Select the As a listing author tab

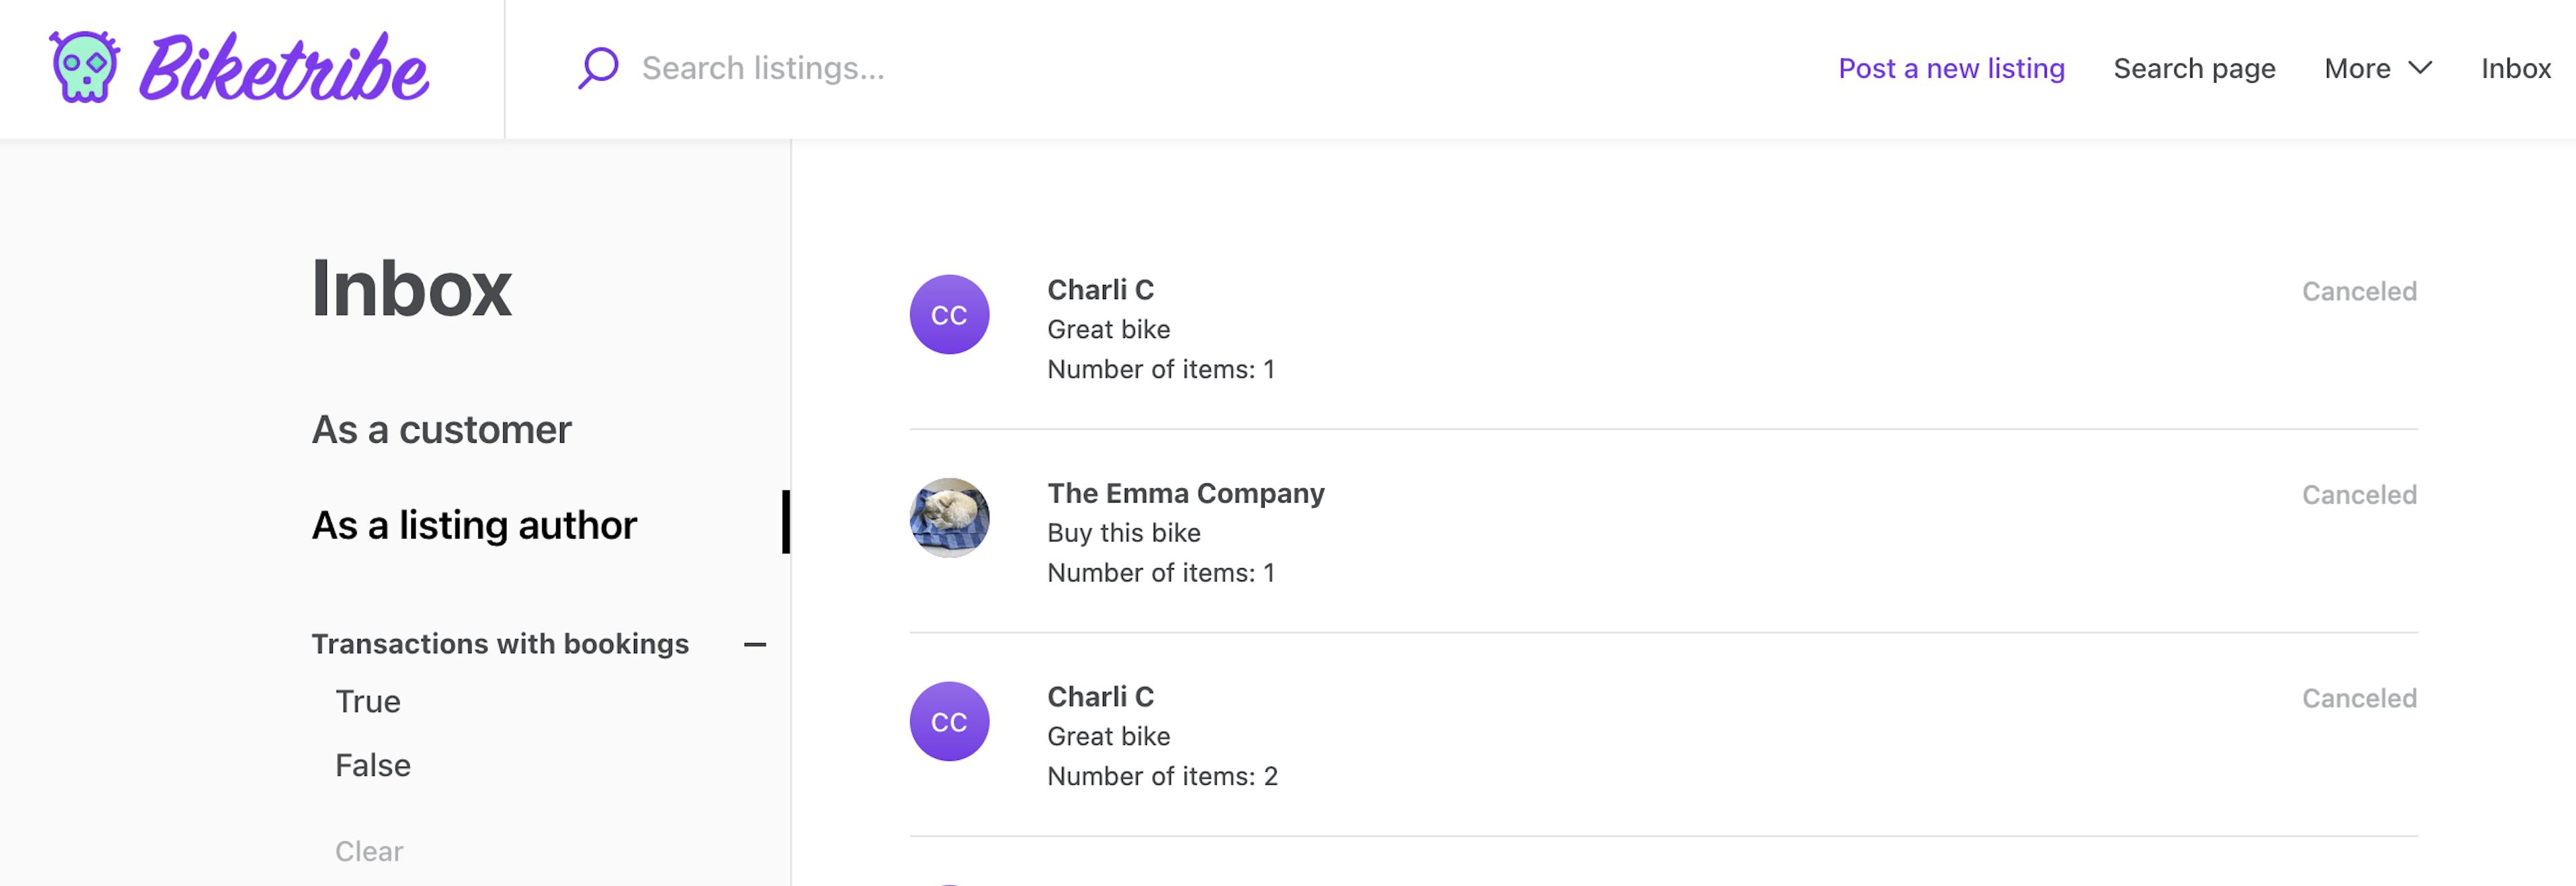[473, 524]
